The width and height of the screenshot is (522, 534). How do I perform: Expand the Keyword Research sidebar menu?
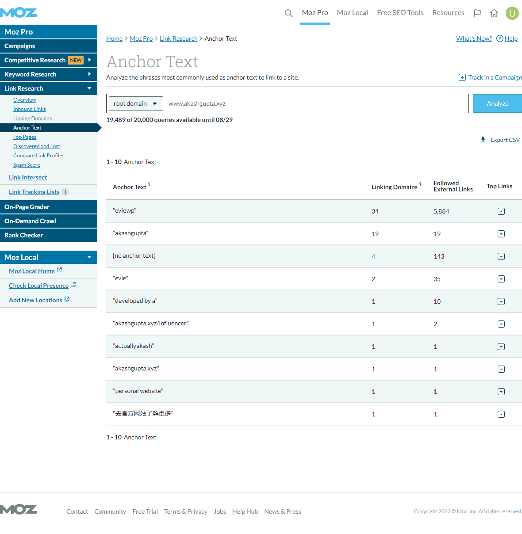pos(89,74)
